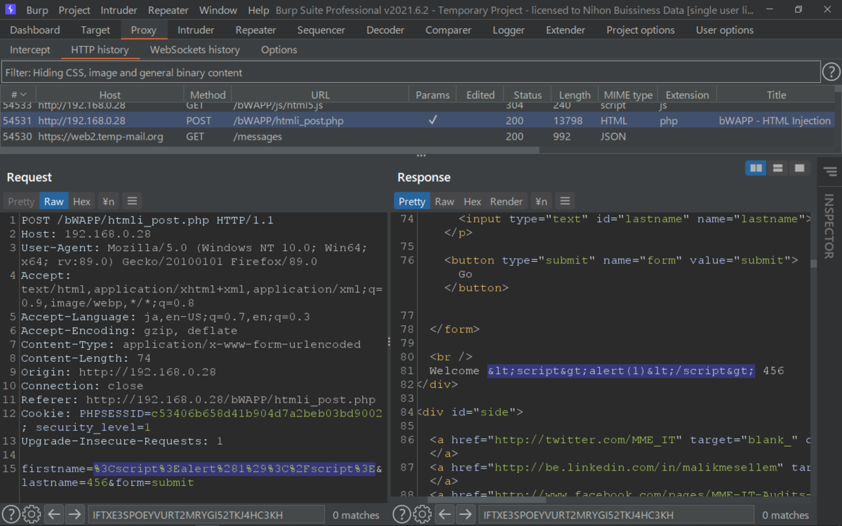
Task: Switch to the Logger tab
Action: 509,30
